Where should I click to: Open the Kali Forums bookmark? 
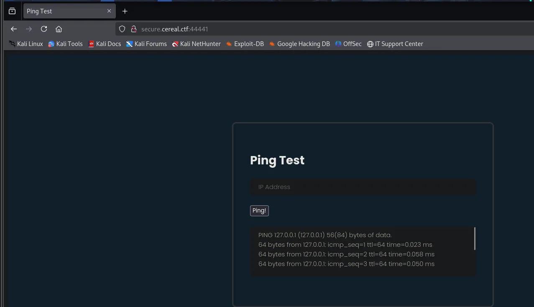point(146,44)
